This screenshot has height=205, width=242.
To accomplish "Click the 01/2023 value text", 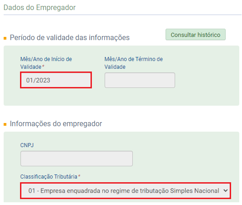I will tap(38, 80).
